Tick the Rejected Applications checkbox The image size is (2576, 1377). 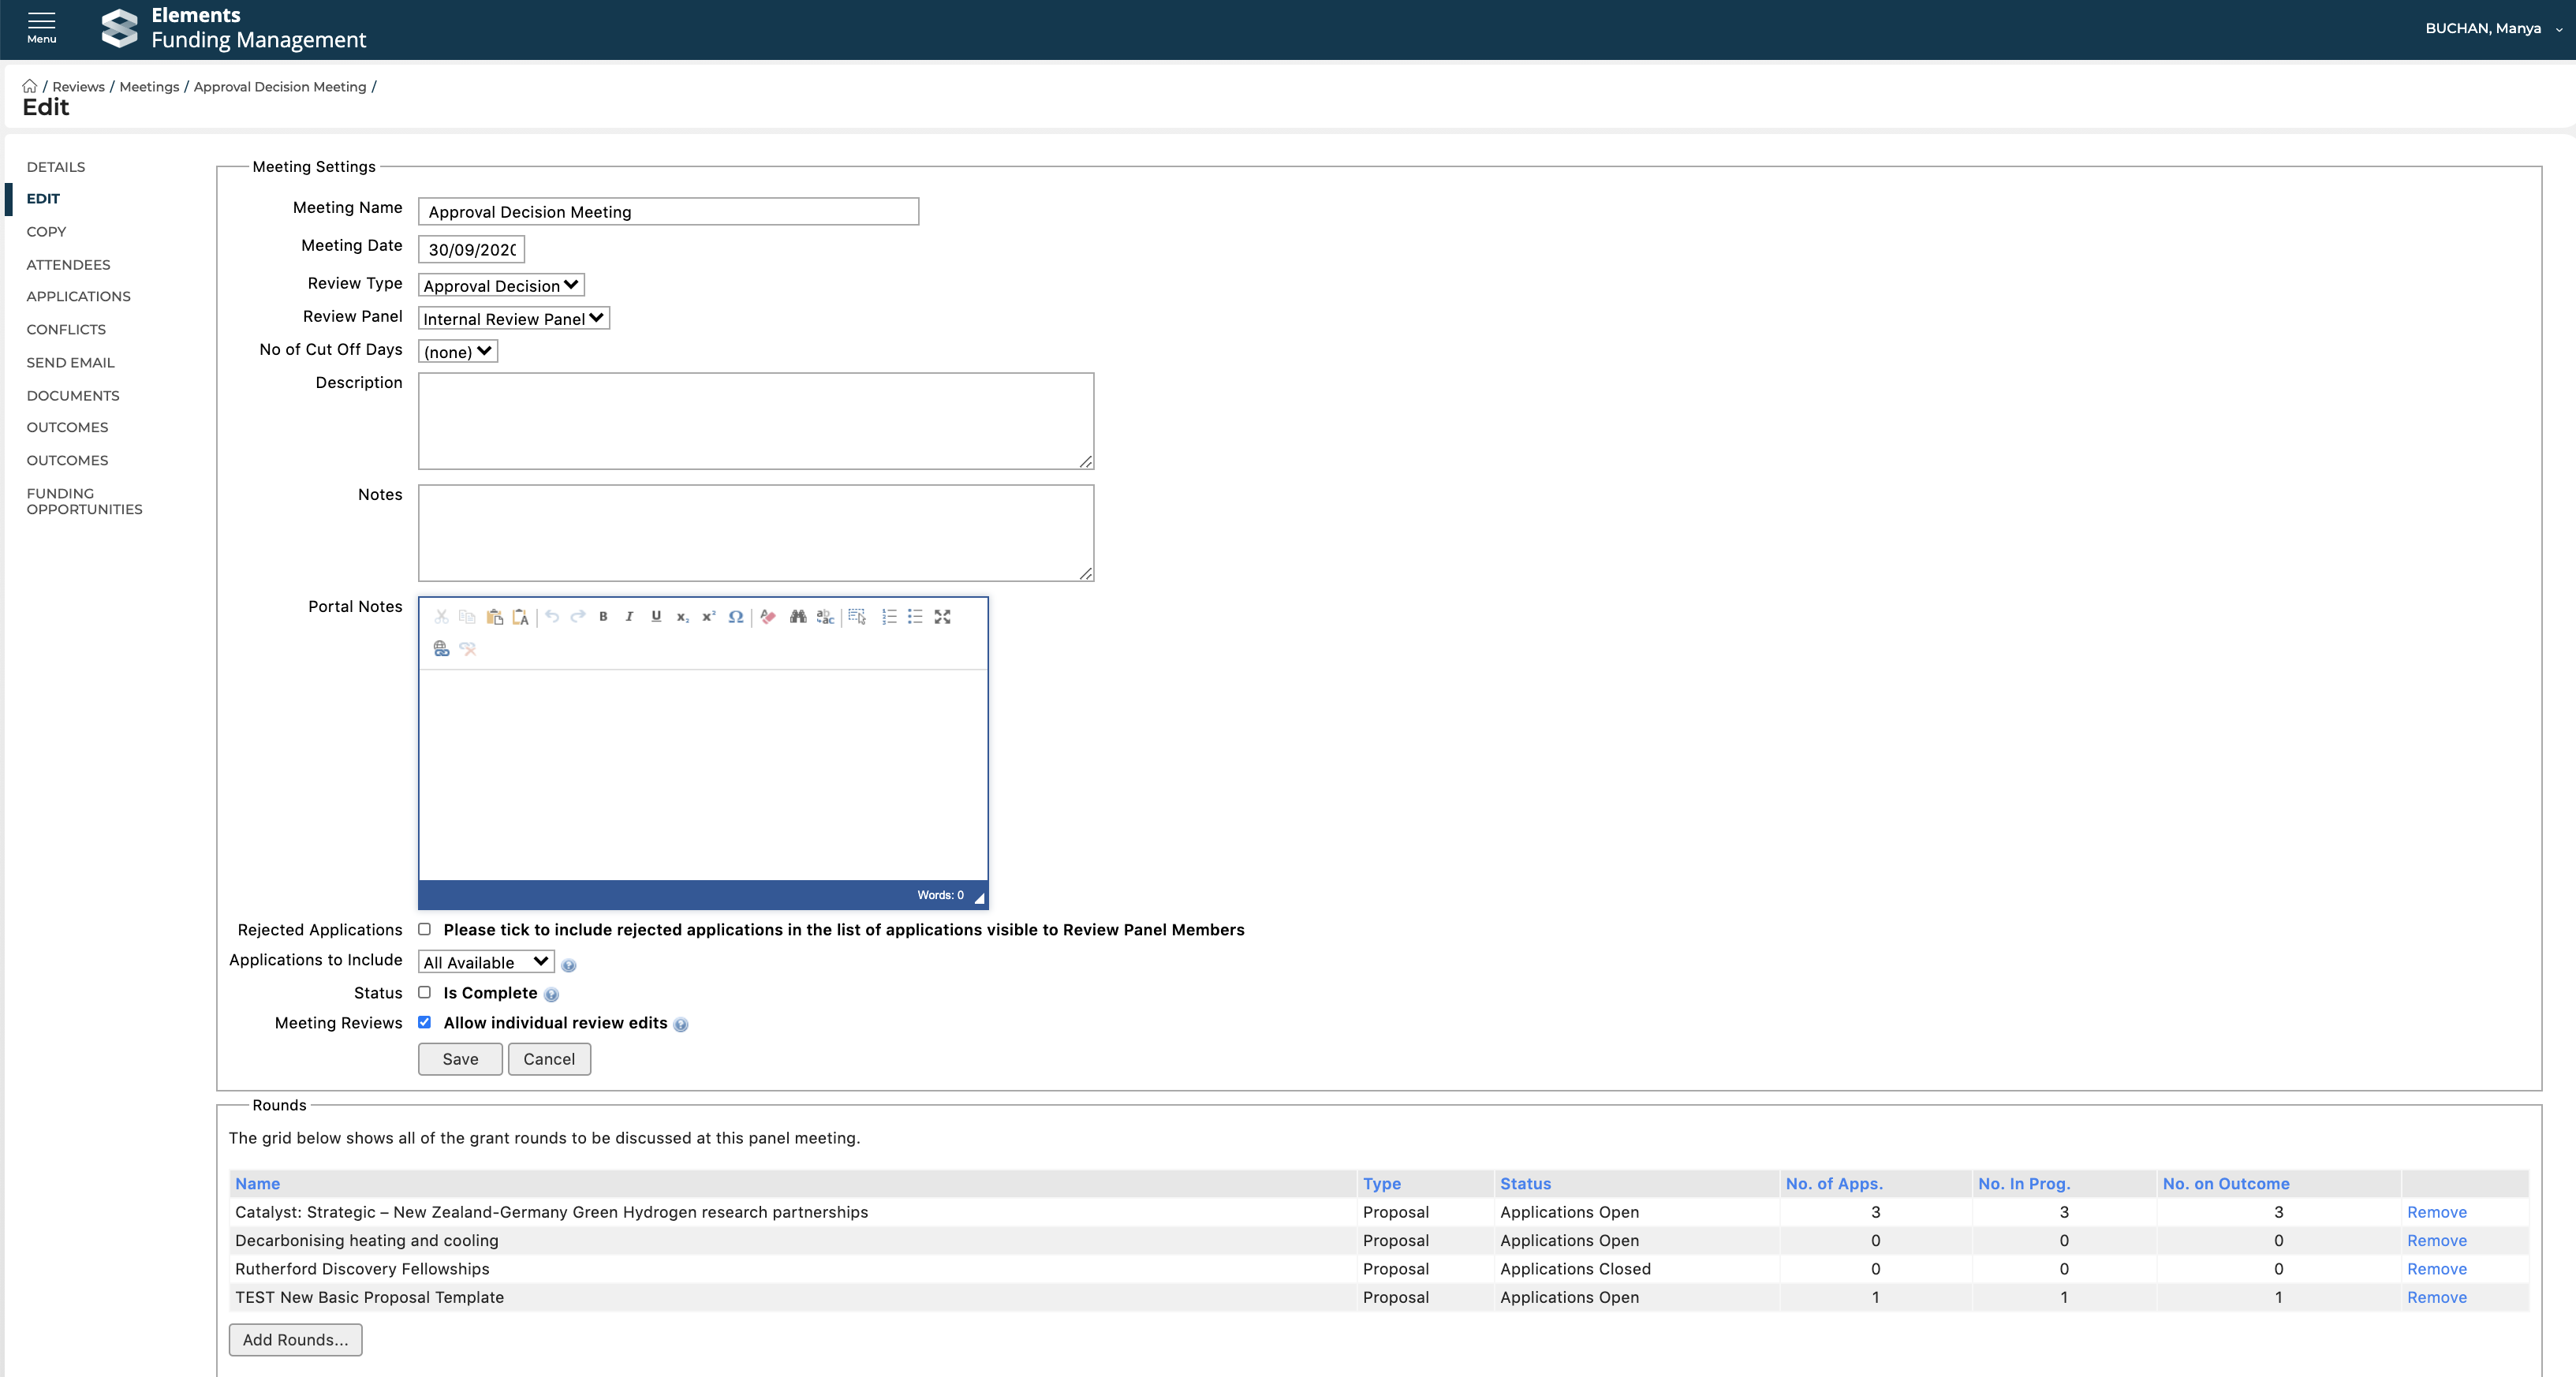point(425,929)
